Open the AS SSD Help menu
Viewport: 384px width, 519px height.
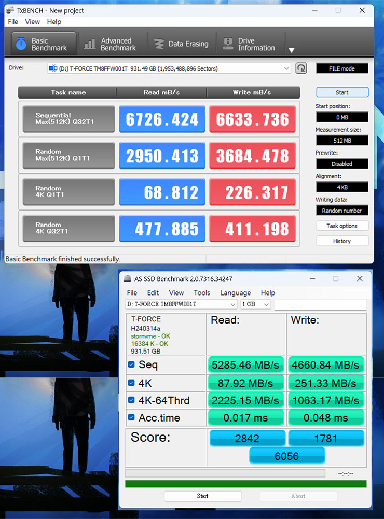[x=268, y=293]
